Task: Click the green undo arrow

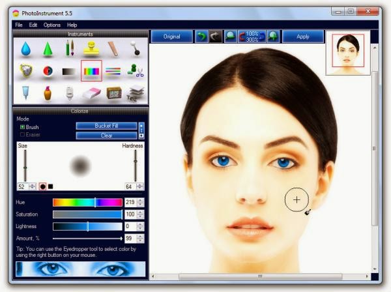Action: 201,36
